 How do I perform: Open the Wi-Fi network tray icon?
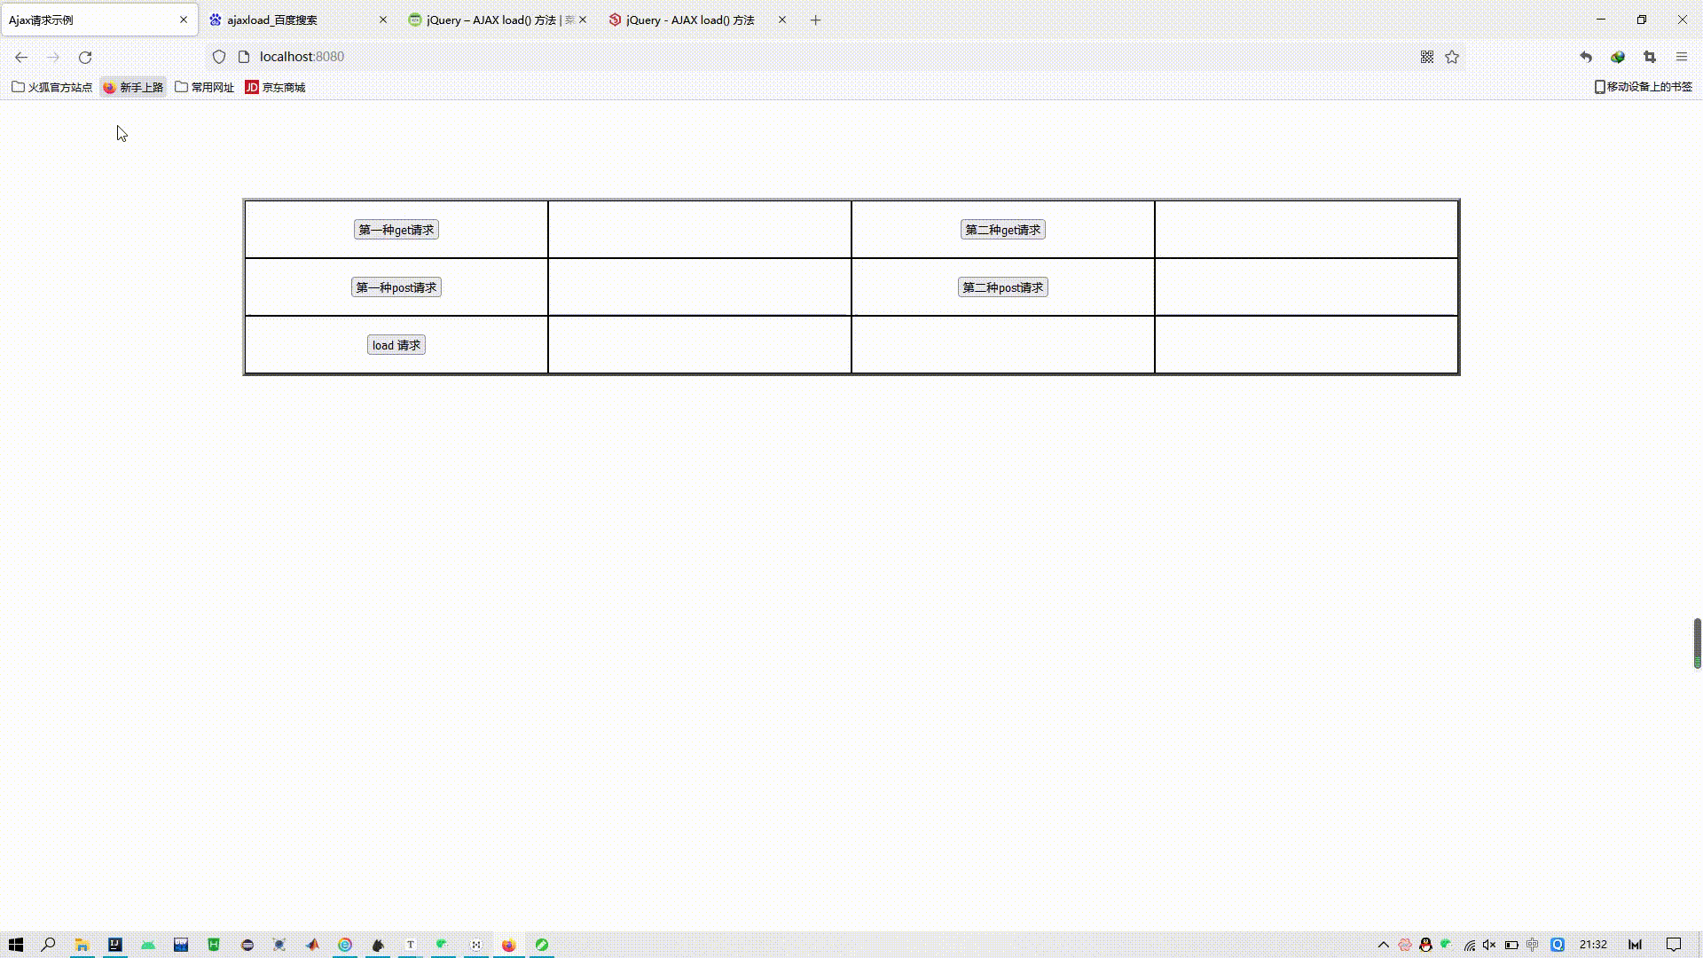click(x=1470, y=945)
